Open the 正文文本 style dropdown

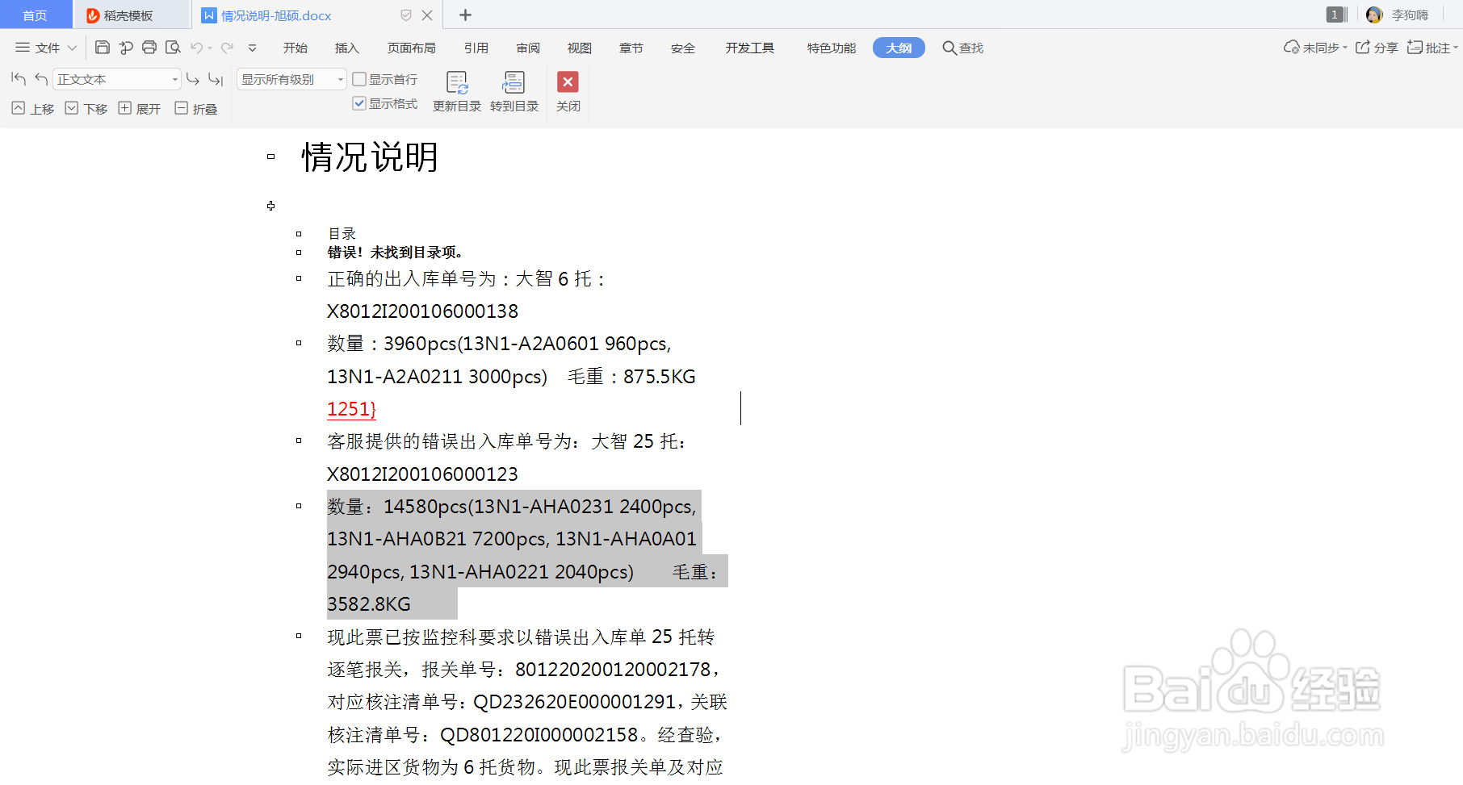click(x=174, y=78)
